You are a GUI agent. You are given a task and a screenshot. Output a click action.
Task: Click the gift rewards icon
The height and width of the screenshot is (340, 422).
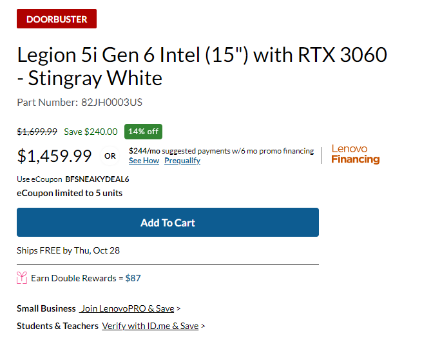(x=22, y=278)
